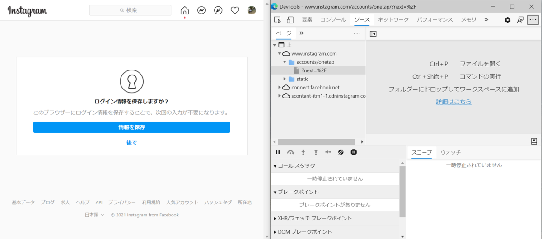Pause script execution button
The width and height of the screenshot is (542, 239).
click(278, 152)
